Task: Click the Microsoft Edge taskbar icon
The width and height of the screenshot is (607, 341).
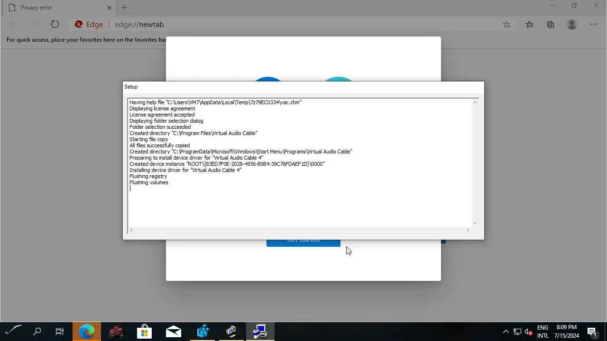Action: [87, 332]
